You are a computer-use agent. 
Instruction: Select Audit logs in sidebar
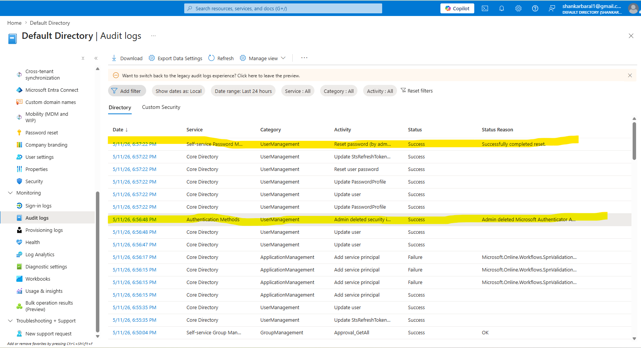tap(48, 218)
